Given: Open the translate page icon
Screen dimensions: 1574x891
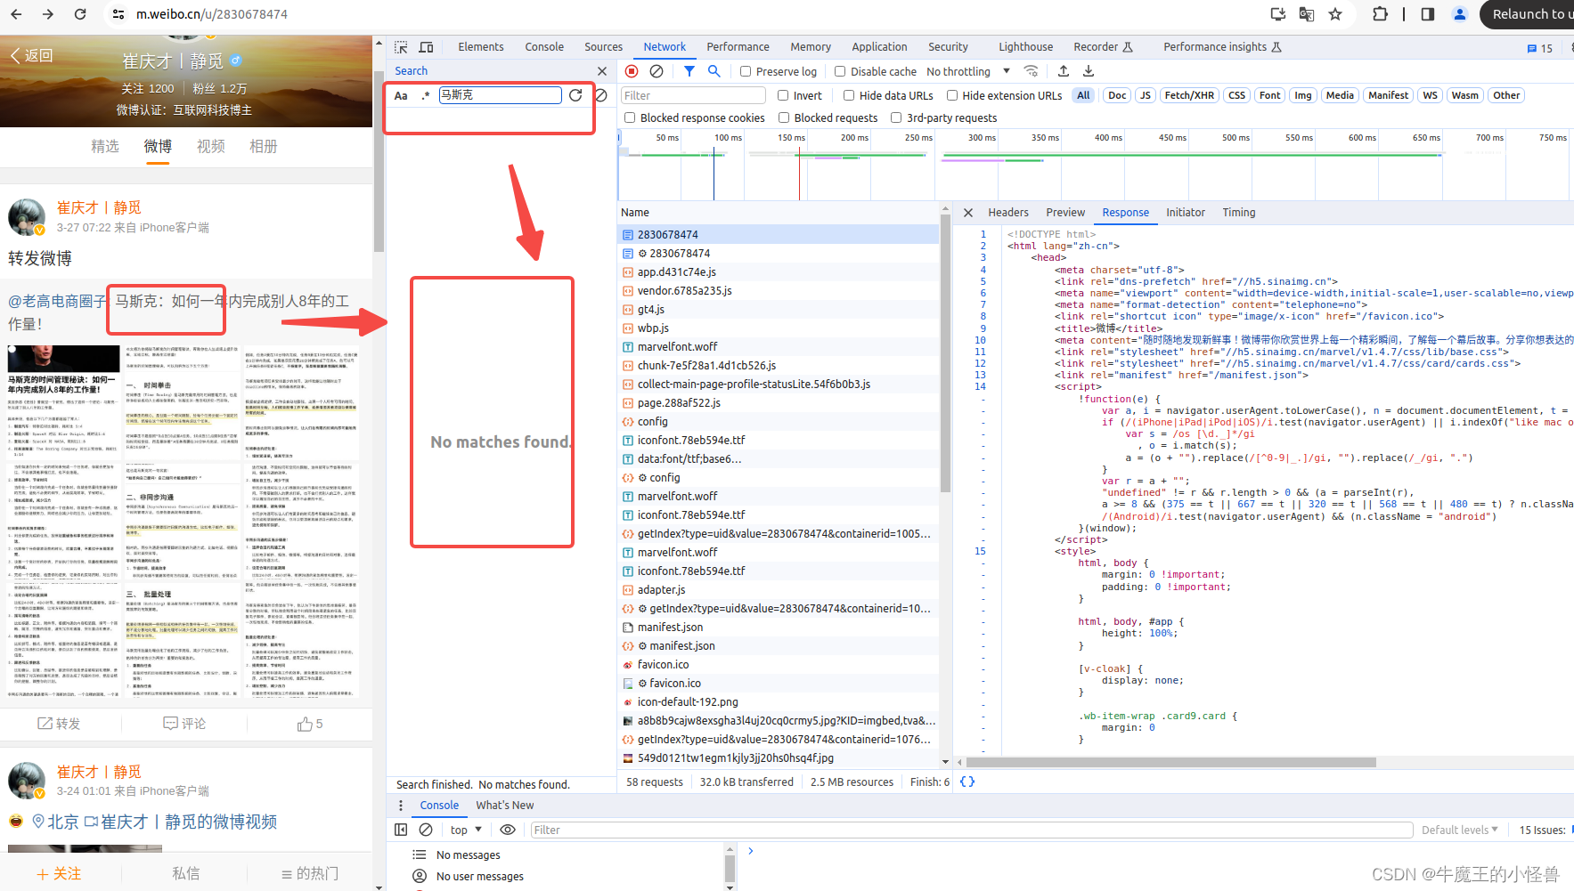Looking at the screenshot, I should point(1307,14).
